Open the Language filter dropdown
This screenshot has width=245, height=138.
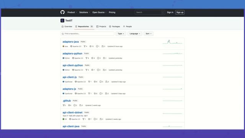135,34
